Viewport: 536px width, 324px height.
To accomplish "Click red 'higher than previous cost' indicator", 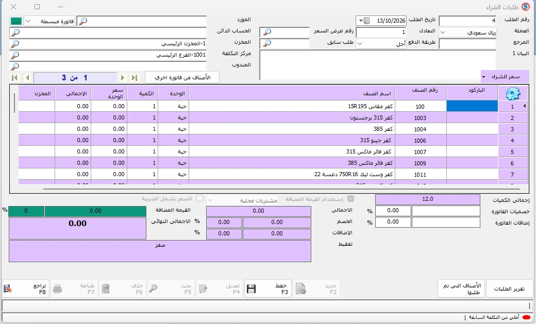I will [526, 317].
